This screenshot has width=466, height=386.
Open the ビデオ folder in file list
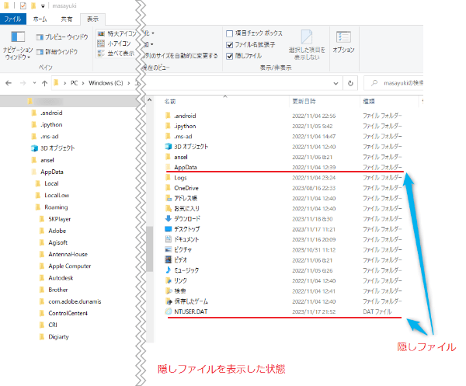[x=176, y=260]
